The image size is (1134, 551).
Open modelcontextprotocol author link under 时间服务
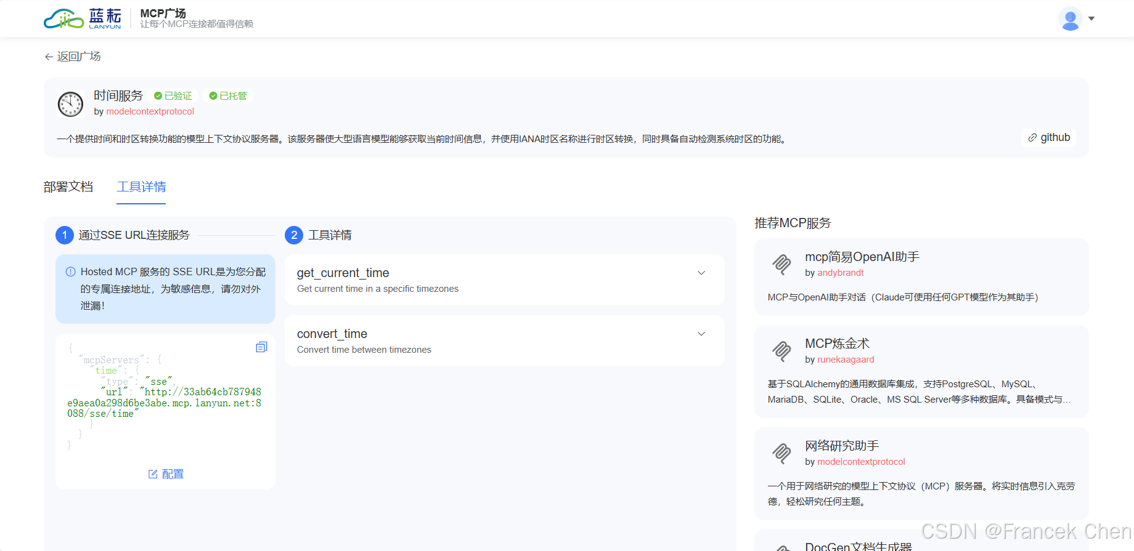pos(150,111)
